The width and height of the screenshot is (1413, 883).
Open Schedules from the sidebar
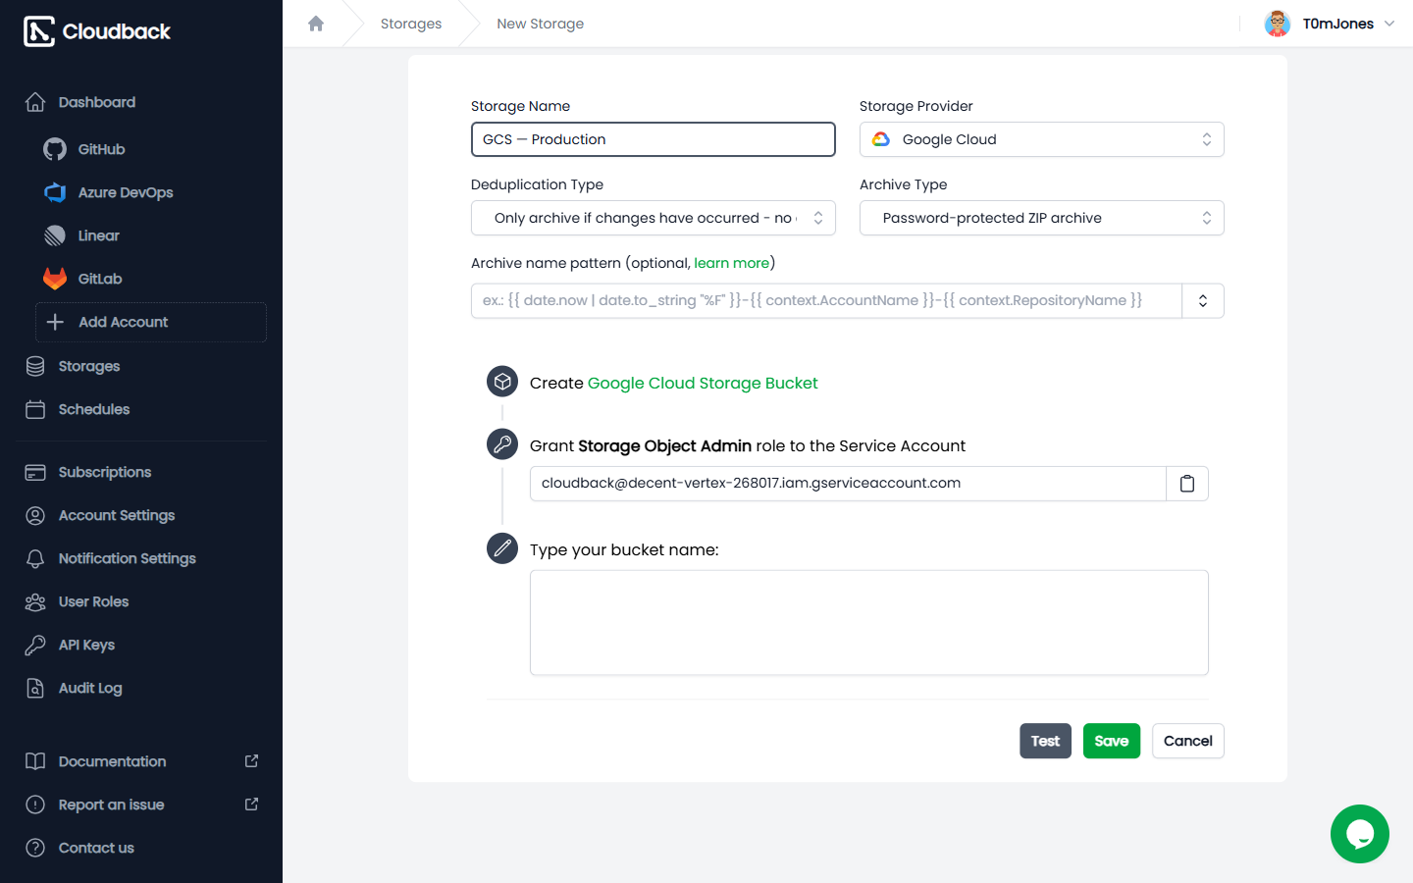94,409
